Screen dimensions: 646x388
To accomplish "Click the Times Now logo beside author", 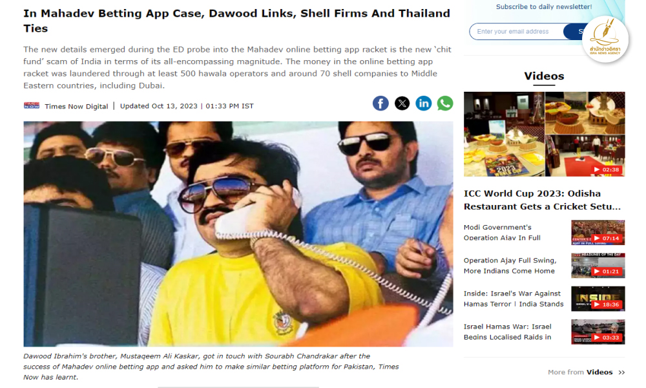I will [32, 105].
